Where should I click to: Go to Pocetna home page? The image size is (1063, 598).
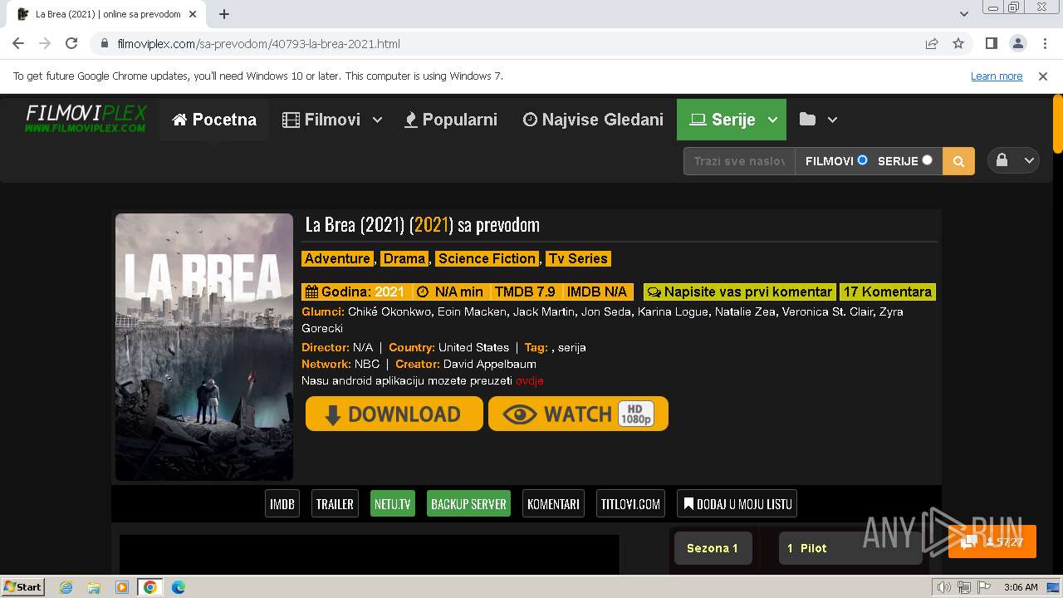214,120
